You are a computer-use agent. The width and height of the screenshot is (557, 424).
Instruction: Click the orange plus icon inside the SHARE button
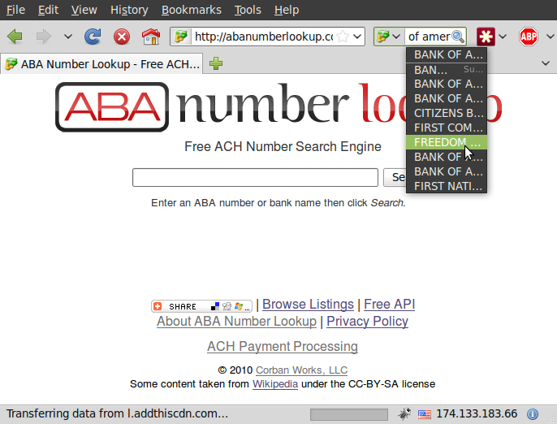tap(158, 306)
